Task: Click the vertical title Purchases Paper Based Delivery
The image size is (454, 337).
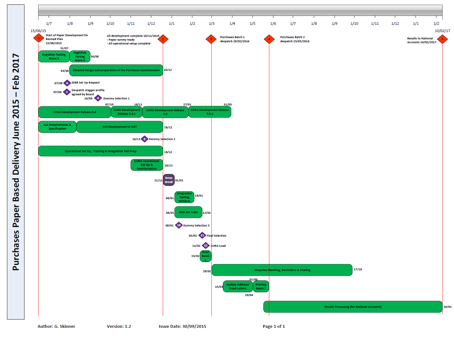Action: [16, 162]
